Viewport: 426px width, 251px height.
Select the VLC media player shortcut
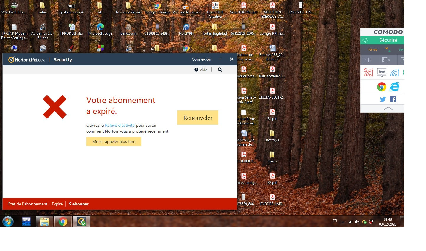tap(186, 8)
